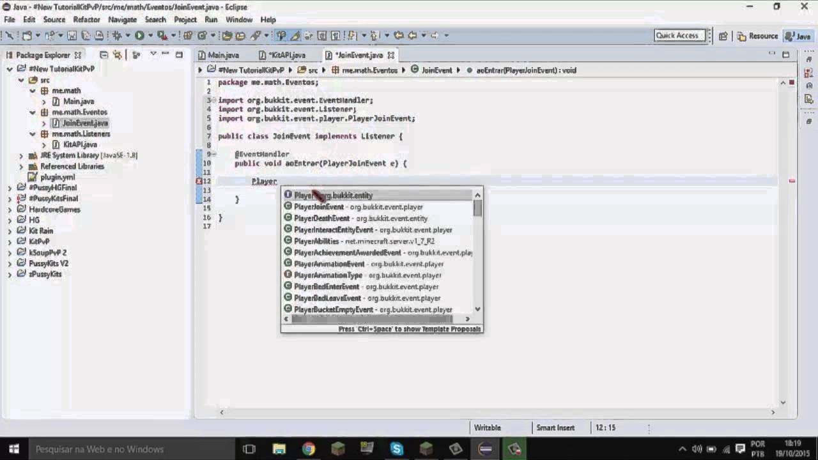This screenshot has height=460, width=818.
Task: Open Google Chrome from the taskbar
Action: (x=309, y=449)
